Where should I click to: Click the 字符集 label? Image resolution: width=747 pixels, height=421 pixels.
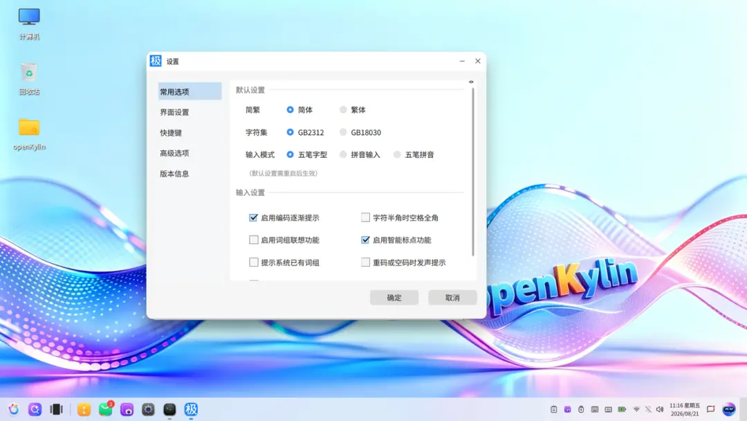pos(257,132)
